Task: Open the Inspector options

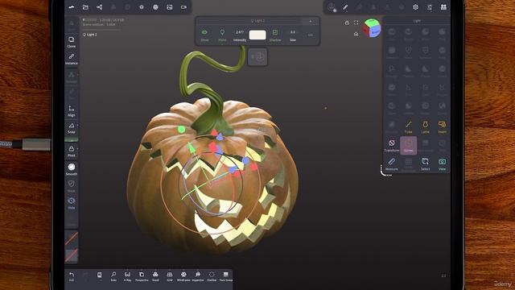Action: point(198,276)
